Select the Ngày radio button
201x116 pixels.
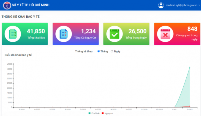[112, 51]
